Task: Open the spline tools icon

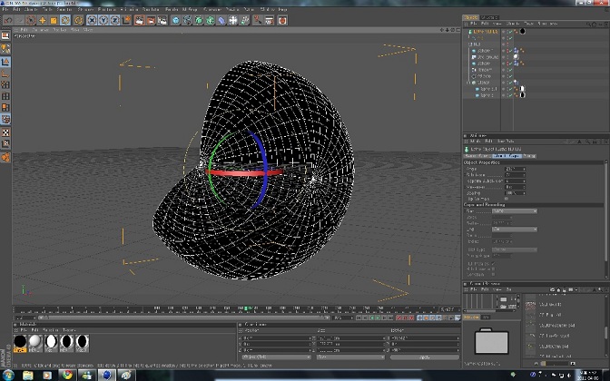Action: coord(187,20)
